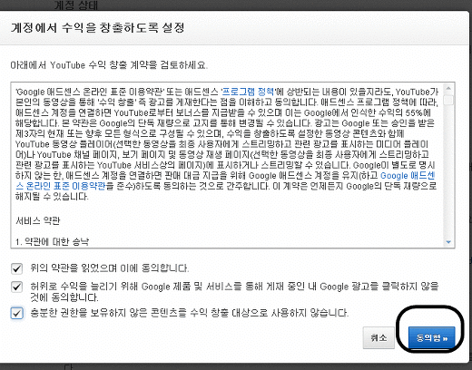472x370 pixels.
Task: Click '아래에서 YouTube 수익 창출 계약을 검토하세요' text
Action: (x=109, y=65)
